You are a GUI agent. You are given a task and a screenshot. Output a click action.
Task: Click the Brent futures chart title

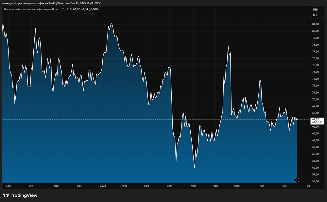[38, 9]
